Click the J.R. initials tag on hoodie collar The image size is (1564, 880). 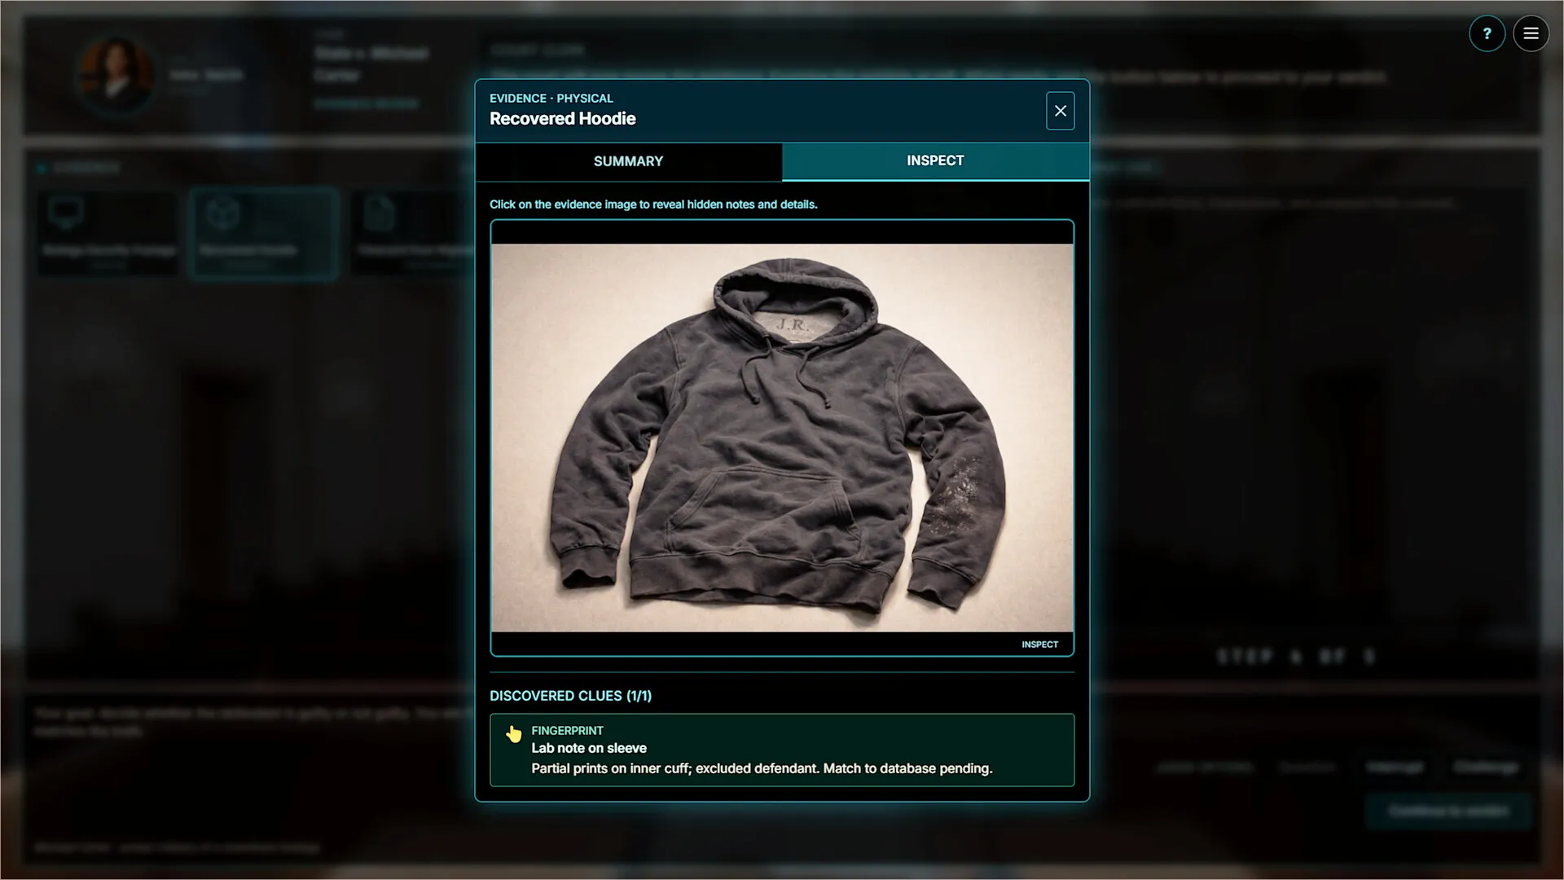[791, 324]
